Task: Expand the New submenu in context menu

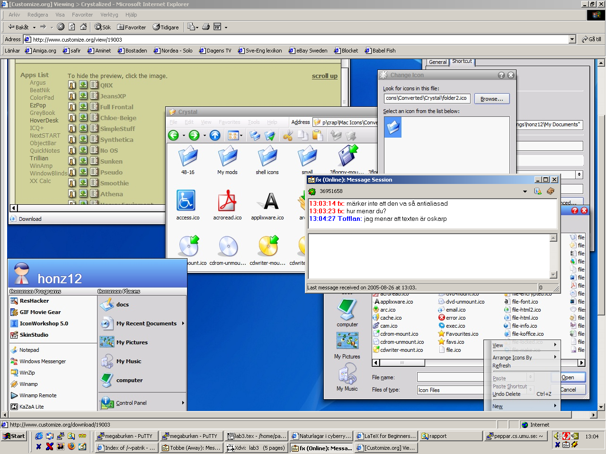Action: 555,406
